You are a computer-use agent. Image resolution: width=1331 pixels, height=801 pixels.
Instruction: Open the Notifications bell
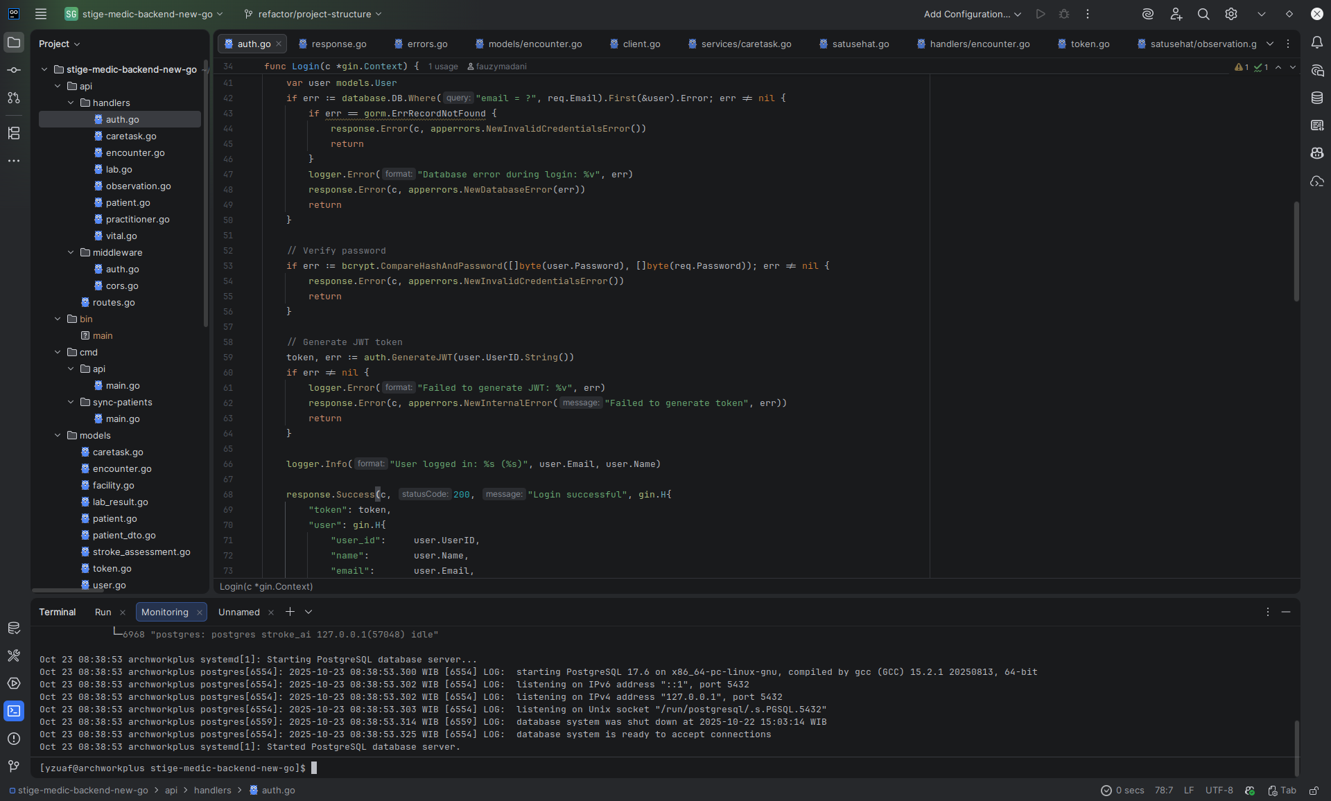pyautogui.click(x=1317, y=43)
